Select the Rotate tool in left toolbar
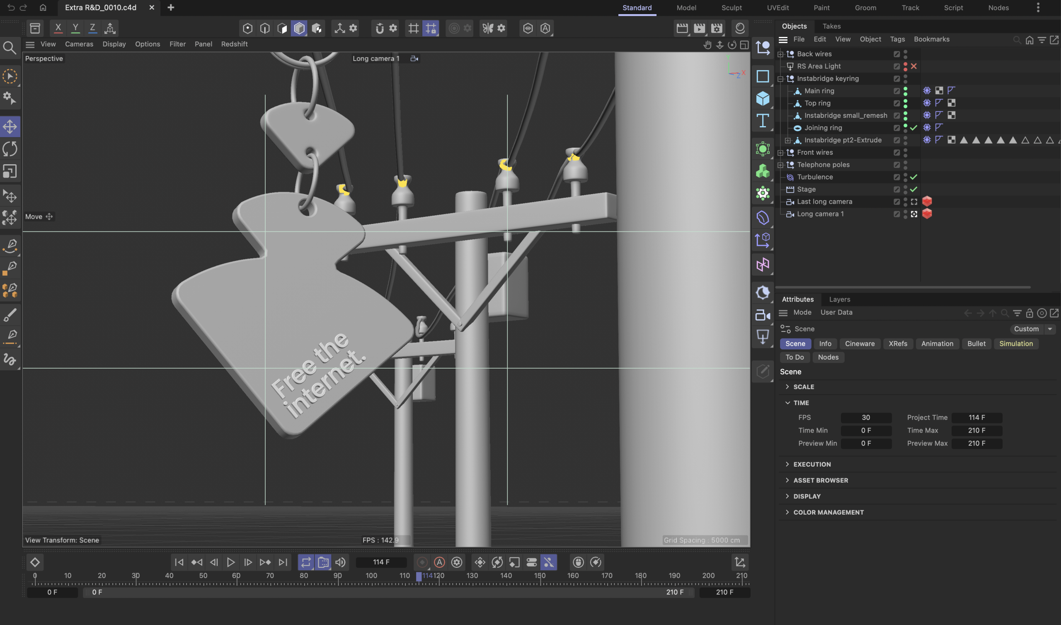 10,149
